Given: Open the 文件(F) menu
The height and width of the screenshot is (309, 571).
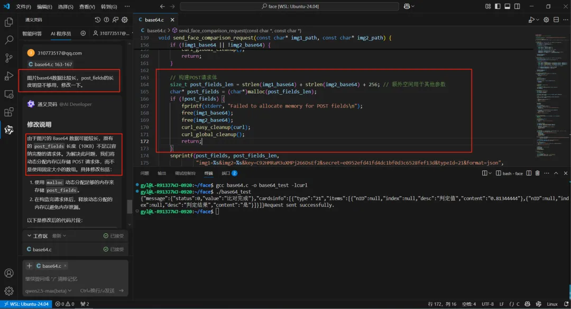Looking at the screenshot, I should click(x=23, y=6).
